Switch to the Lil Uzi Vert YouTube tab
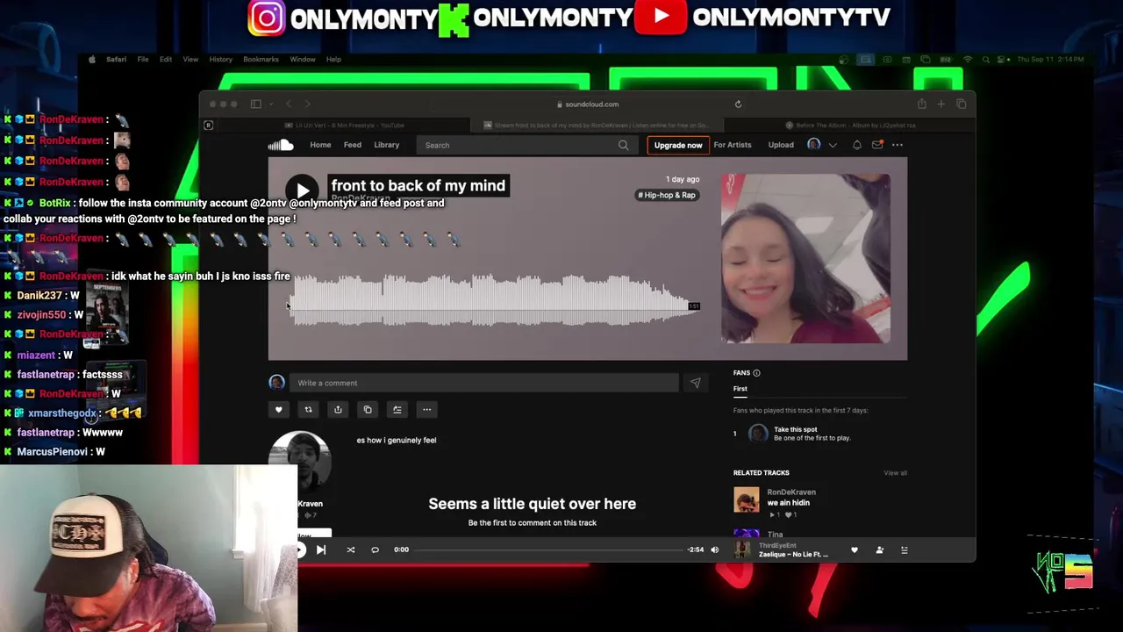 [344, 126]
